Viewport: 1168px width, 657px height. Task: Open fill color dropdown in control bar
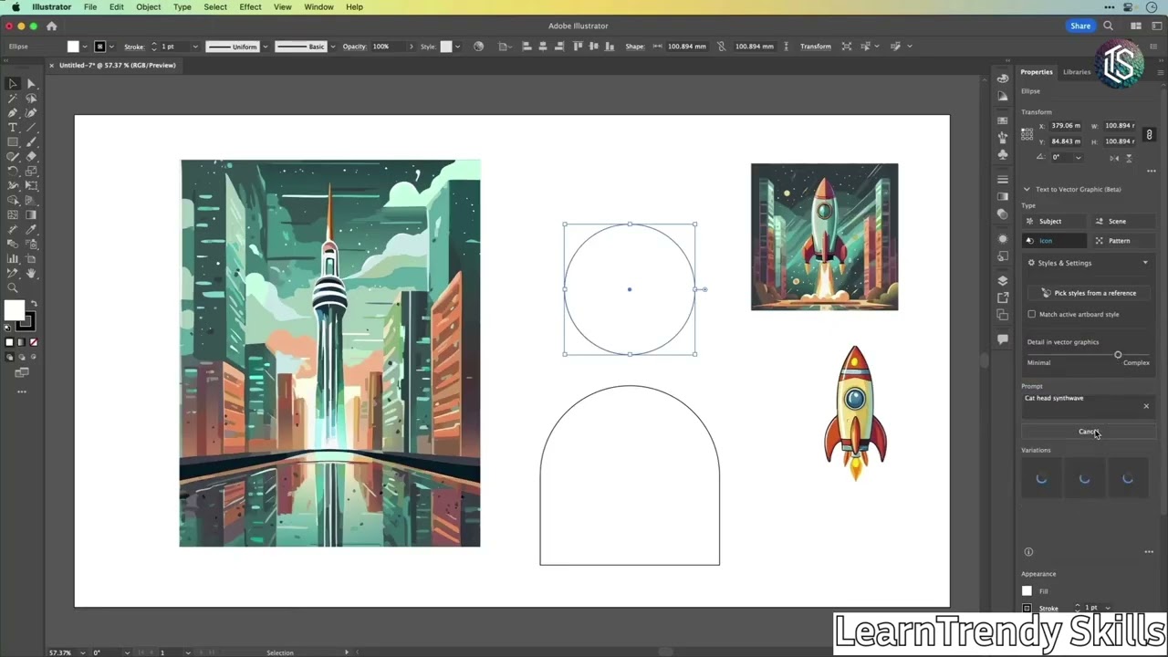85,47
